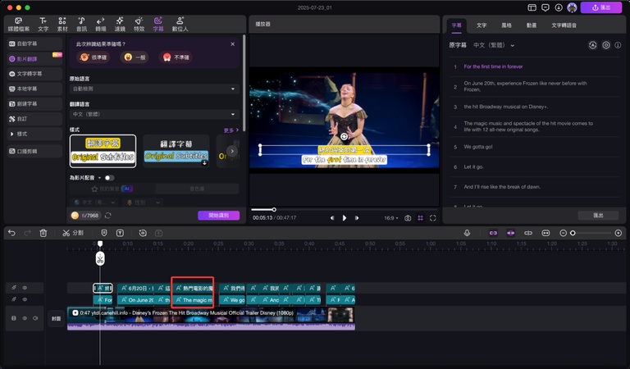Expand the arrow beside 為影片配音
Screen dimensions: 630x369
(99, 178)
